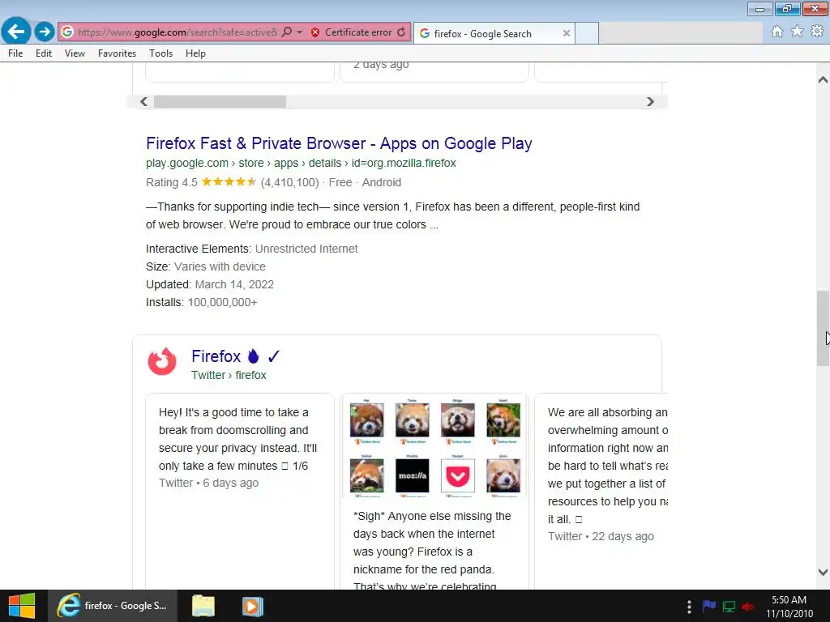Open the red panda nickname tweet text
Screen dimensions: 830x622
click(x=432, y=550)
